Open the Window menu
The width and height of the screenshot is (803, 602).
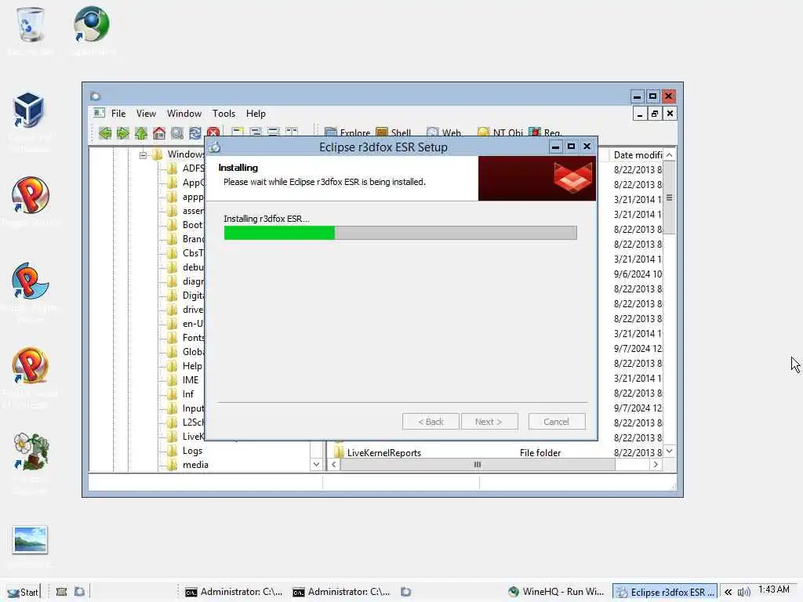pos(183,114)
